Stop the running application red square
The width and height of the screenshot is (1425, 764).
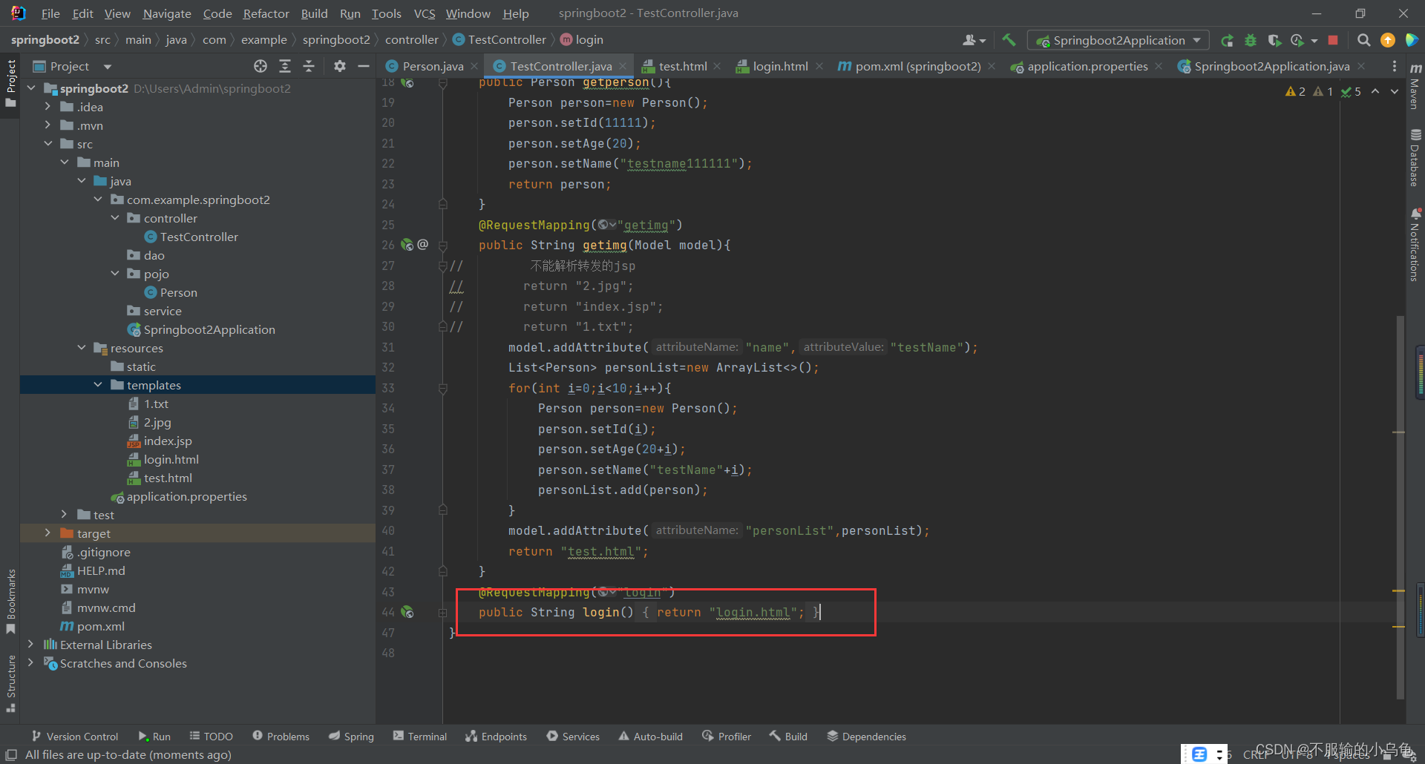point(1333,40)
